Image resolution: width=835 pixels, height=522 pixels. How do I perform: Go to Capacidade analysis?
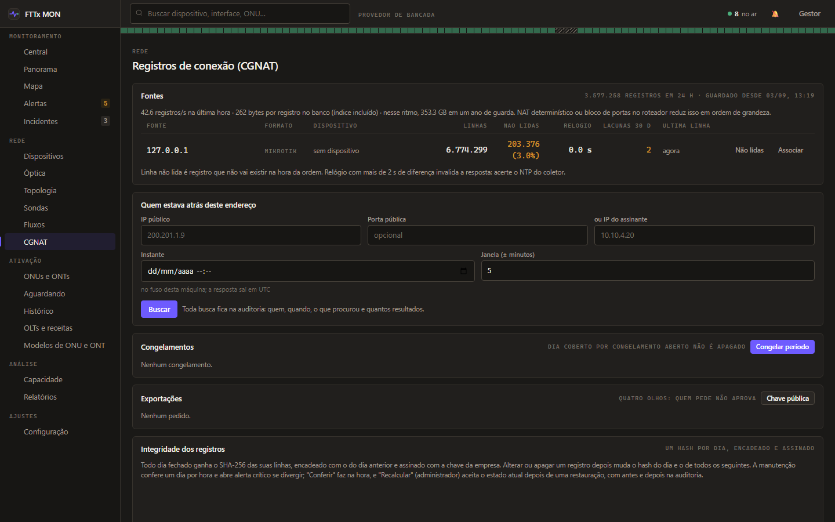[x=60, y=379]
